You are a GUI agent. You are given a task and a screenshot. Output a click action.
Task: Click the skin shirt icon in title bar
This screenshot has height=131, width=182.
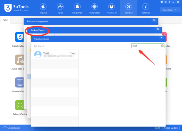[162, 2]
